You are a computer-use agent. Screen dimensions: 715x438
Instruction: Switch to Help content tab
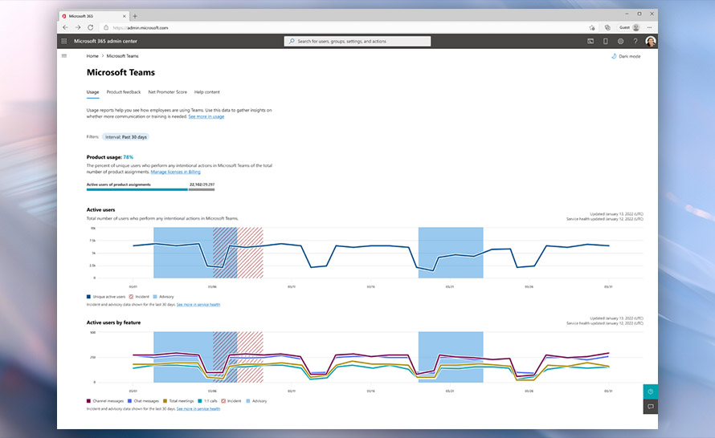click(207, 92)
